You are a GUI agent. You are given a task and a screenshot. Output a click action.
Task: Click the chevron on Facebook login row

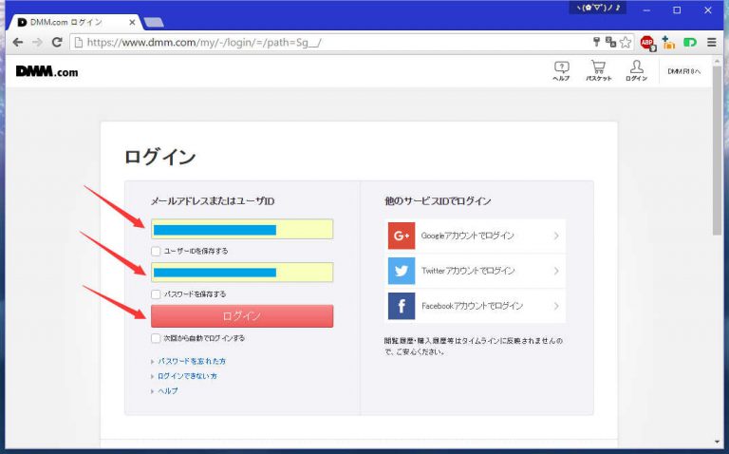point(556,306)
